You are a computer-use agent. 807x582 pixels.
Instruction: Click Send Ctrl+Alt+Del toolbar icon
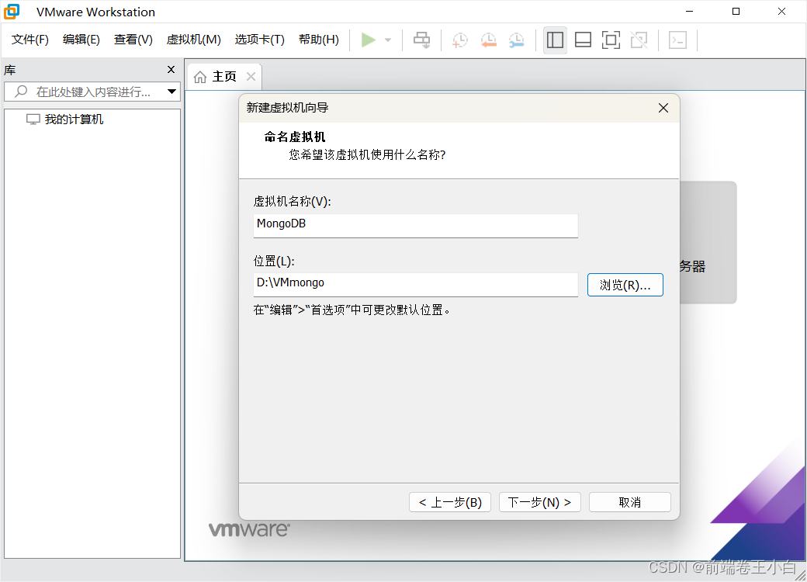pos(421,40)
